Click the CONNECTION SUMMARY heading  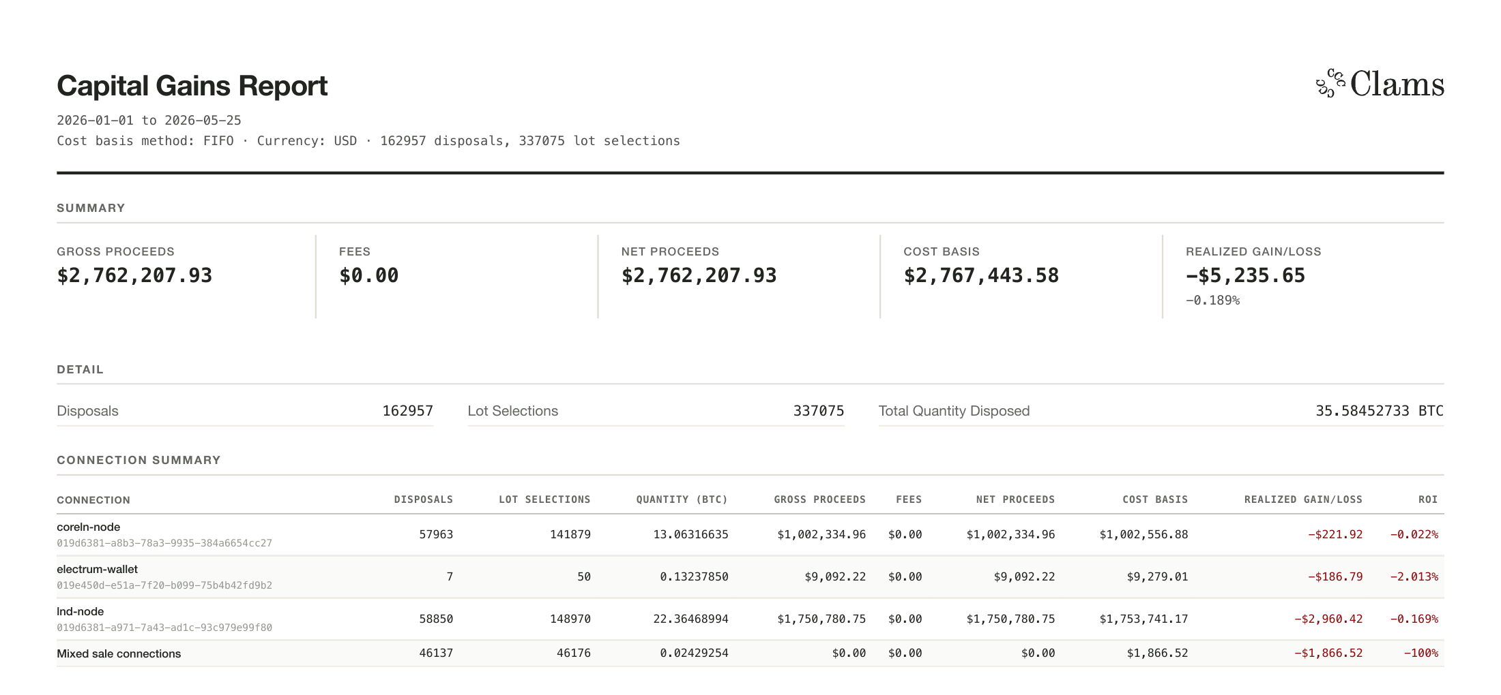click(x=139, y=460)
